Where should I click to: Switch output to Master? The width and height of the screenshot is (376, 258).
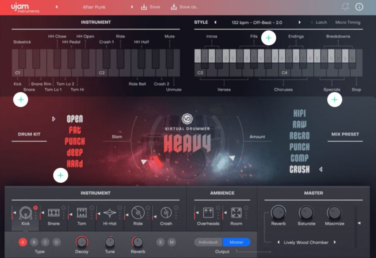point(237,242)
